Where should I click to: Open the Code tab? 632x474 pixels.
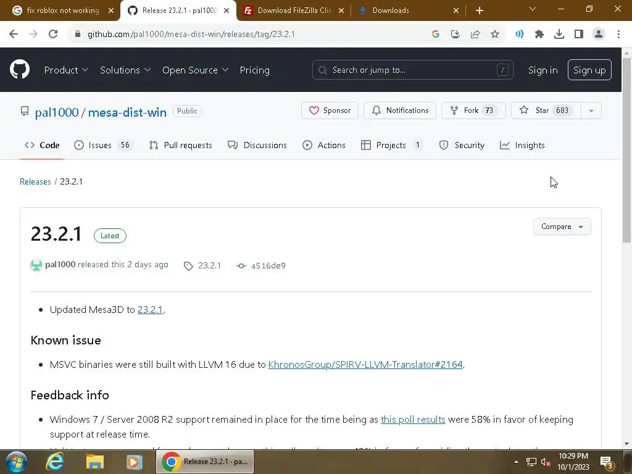click(42, 145)
